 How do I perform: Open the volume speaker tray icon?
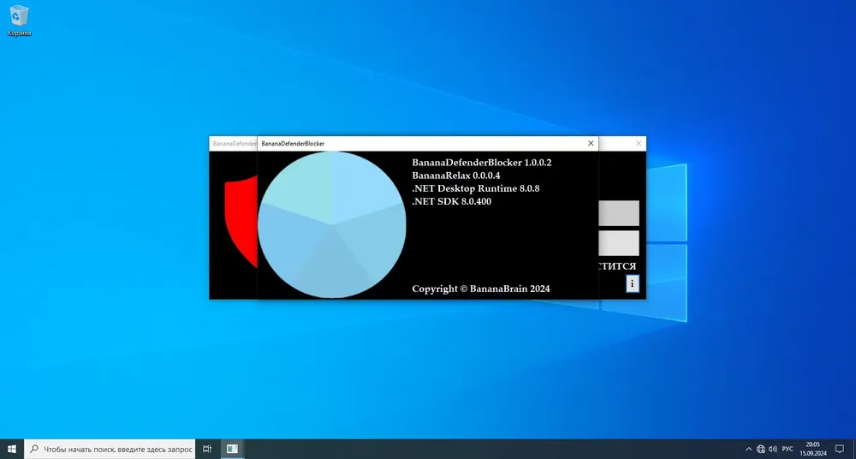click(773, 450)
